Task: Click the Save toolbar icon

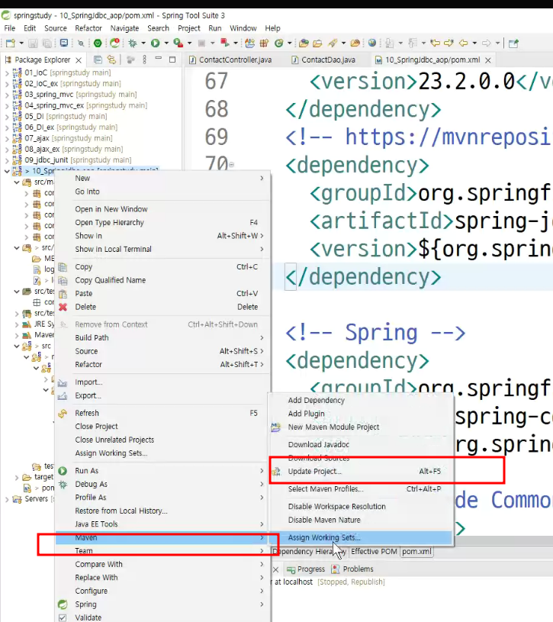Action: pos(34,44)
